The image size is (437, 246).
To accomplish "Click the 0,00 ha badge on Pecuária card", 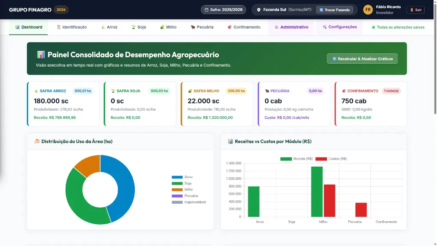I will point(315,91).
